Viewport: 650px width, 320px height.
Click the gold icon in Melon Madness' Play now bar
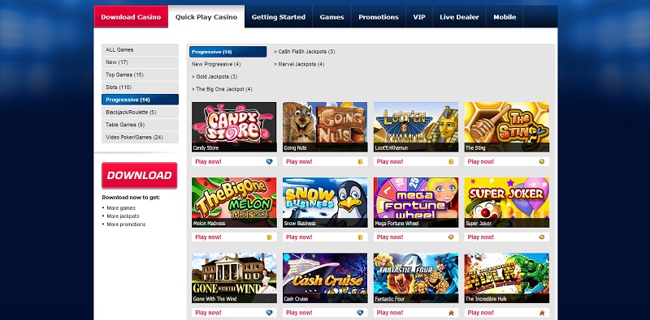(270, 237)
